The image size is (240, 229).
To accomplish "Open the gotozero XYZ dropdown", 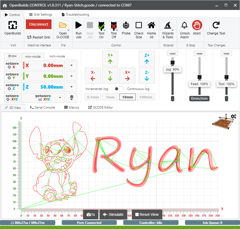I will point(60,98).
